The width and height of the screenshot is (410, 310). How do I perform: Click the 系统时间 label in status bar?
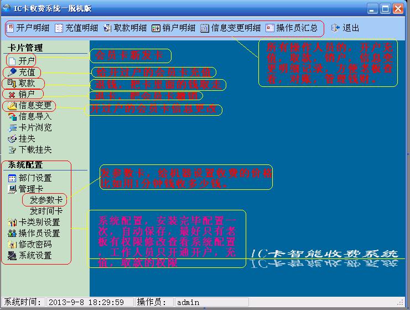coord(23,302)
